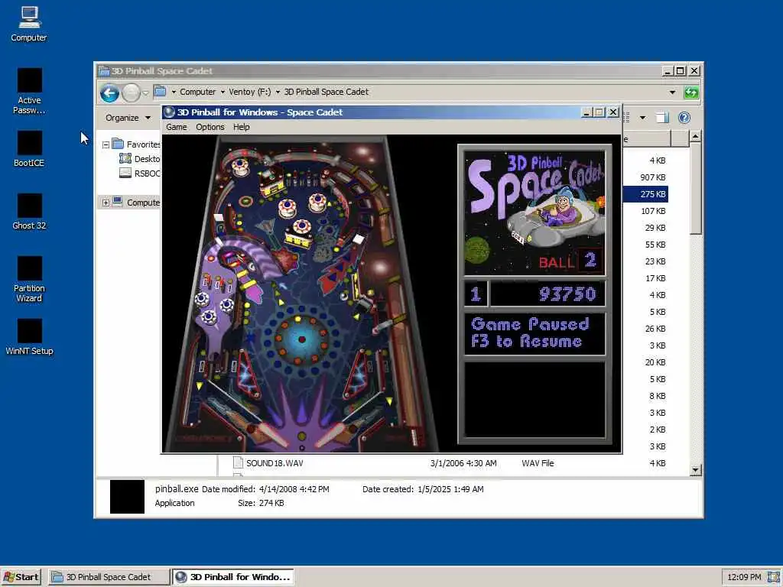Image resolution: width=783 pixels, height=587 pixels.
Task: Click the pinball table playfield
Action: click(x=301, y=293)
